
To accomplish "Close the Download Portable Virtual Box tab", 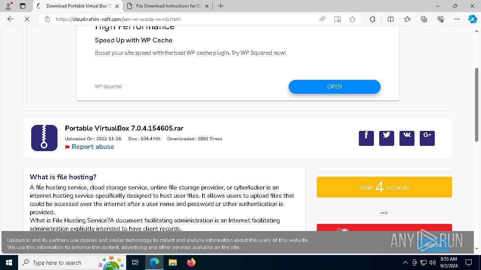I will (117, 6).
